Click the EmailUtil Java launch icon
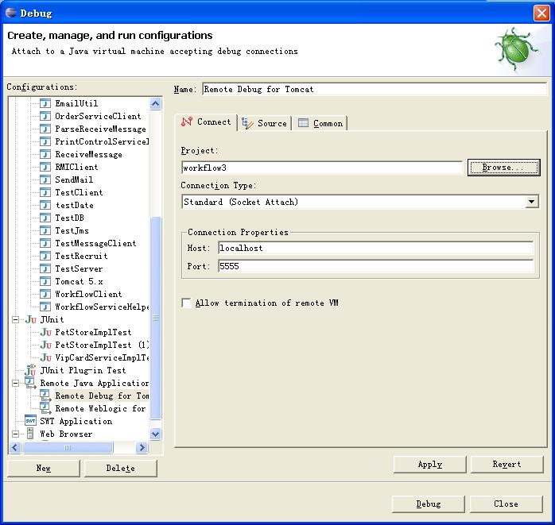The image size is (555, 525). click(x=45, y=103)
